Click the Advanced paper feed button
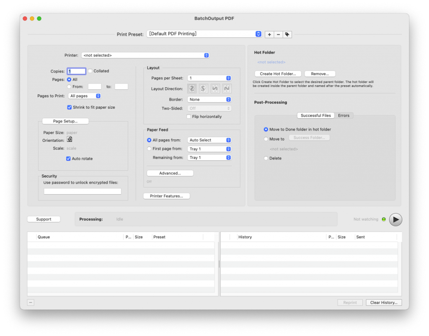 coord(170,173)
